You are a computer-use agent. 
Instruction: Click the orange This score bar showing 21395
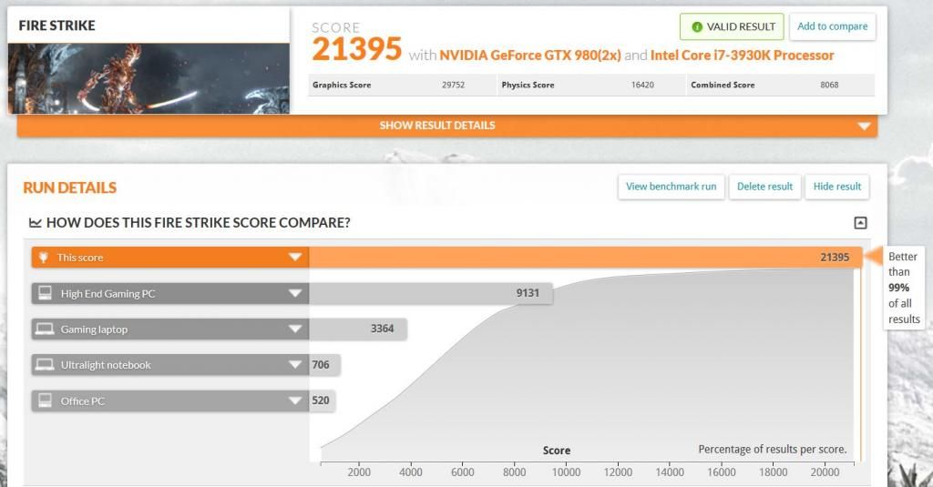586,257
